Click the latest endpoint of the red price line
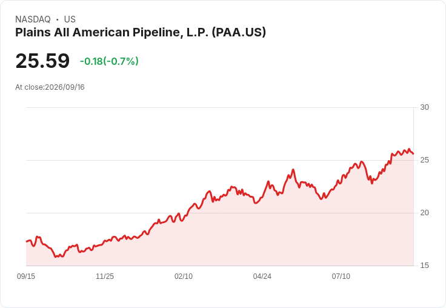Image resolution: width=446 pixels, height=308 pixels. tap(413, 154)
